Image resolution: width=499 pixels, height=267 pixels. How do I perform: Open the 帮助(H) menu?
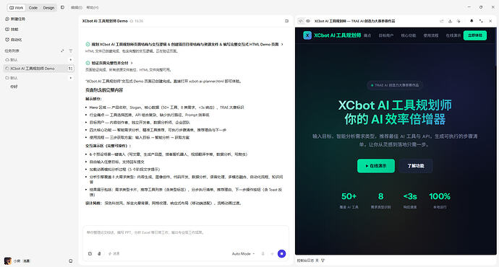point(93,7)
